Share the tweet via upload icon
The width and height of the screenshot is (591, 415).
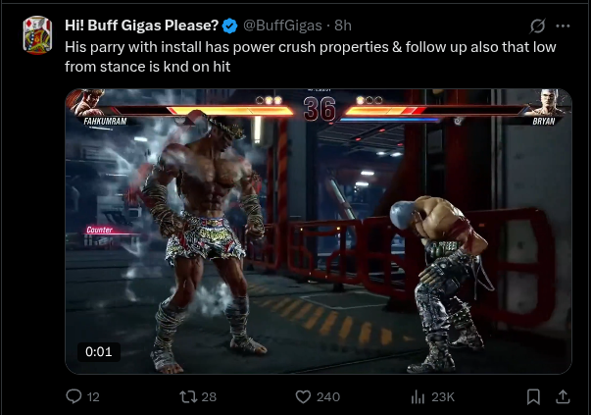tap(563, 396)
